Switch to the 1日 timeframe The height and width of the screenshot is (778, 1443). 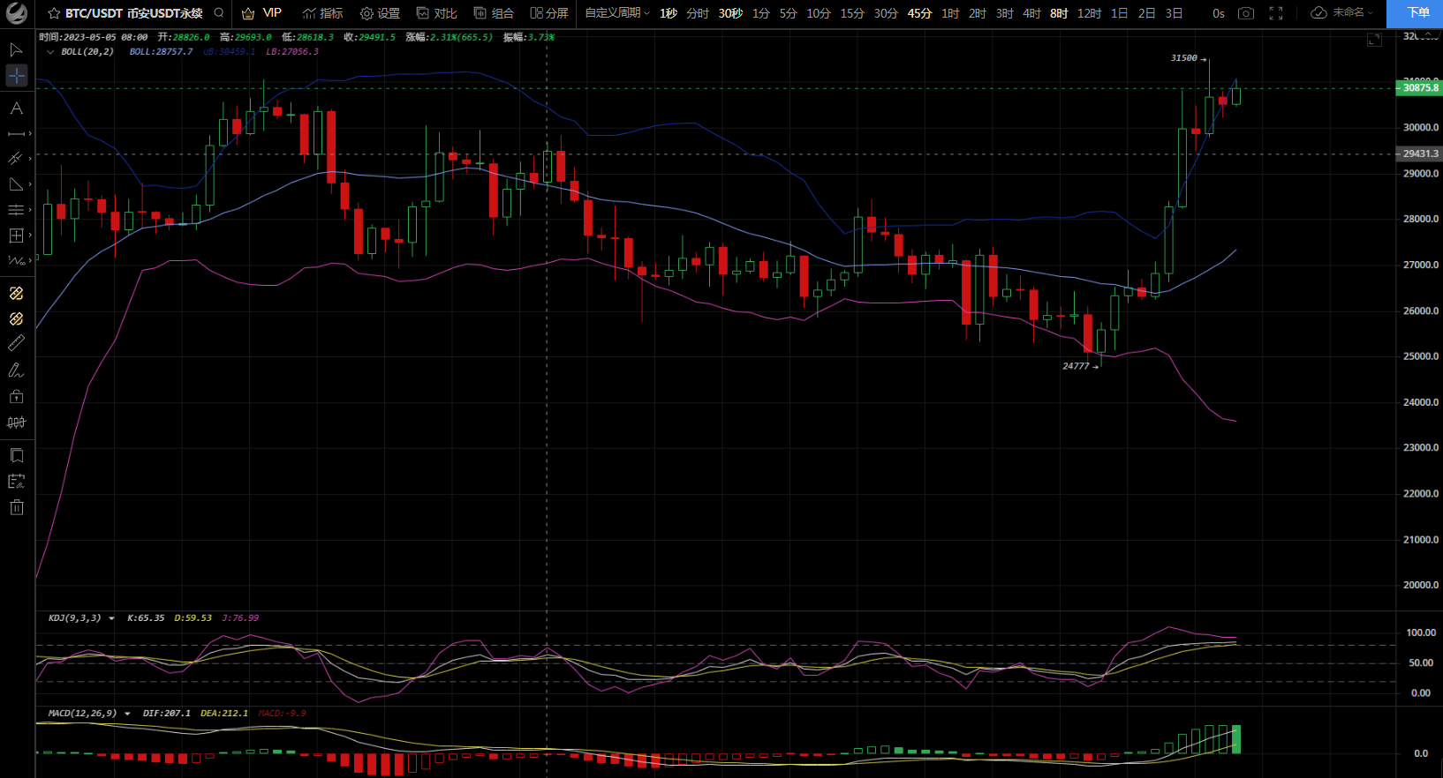(1119, 13)
